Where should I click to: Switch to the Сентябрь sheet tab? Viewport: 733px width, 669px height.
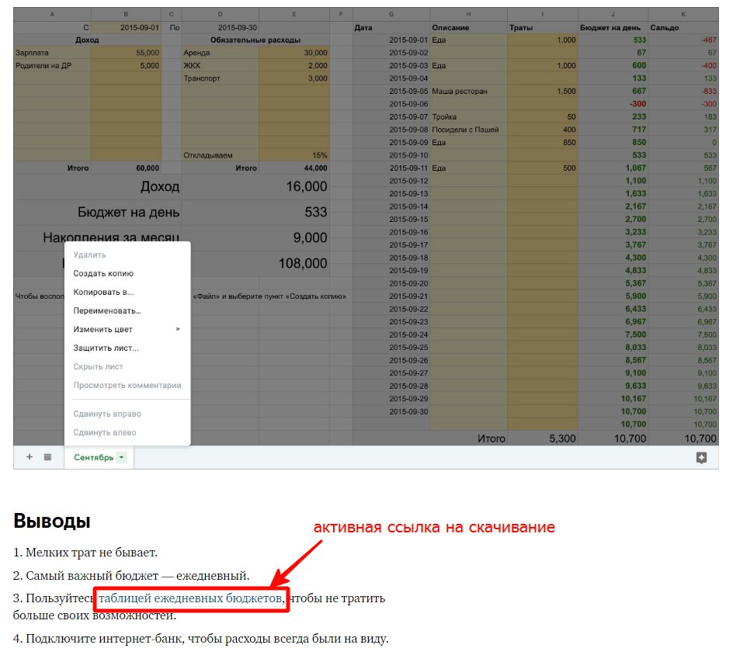click(93, 458)
